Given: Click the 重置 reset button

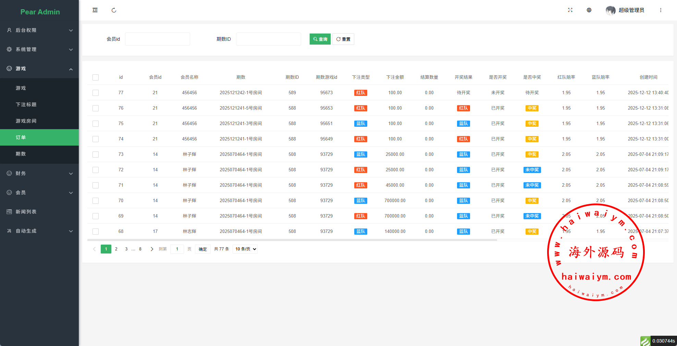Looking at the screenshot, I should (x=343, y=39).
